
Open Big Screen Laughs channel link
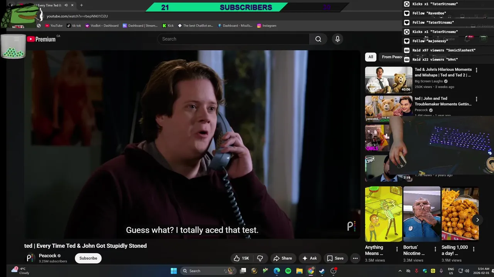point(429,82)
